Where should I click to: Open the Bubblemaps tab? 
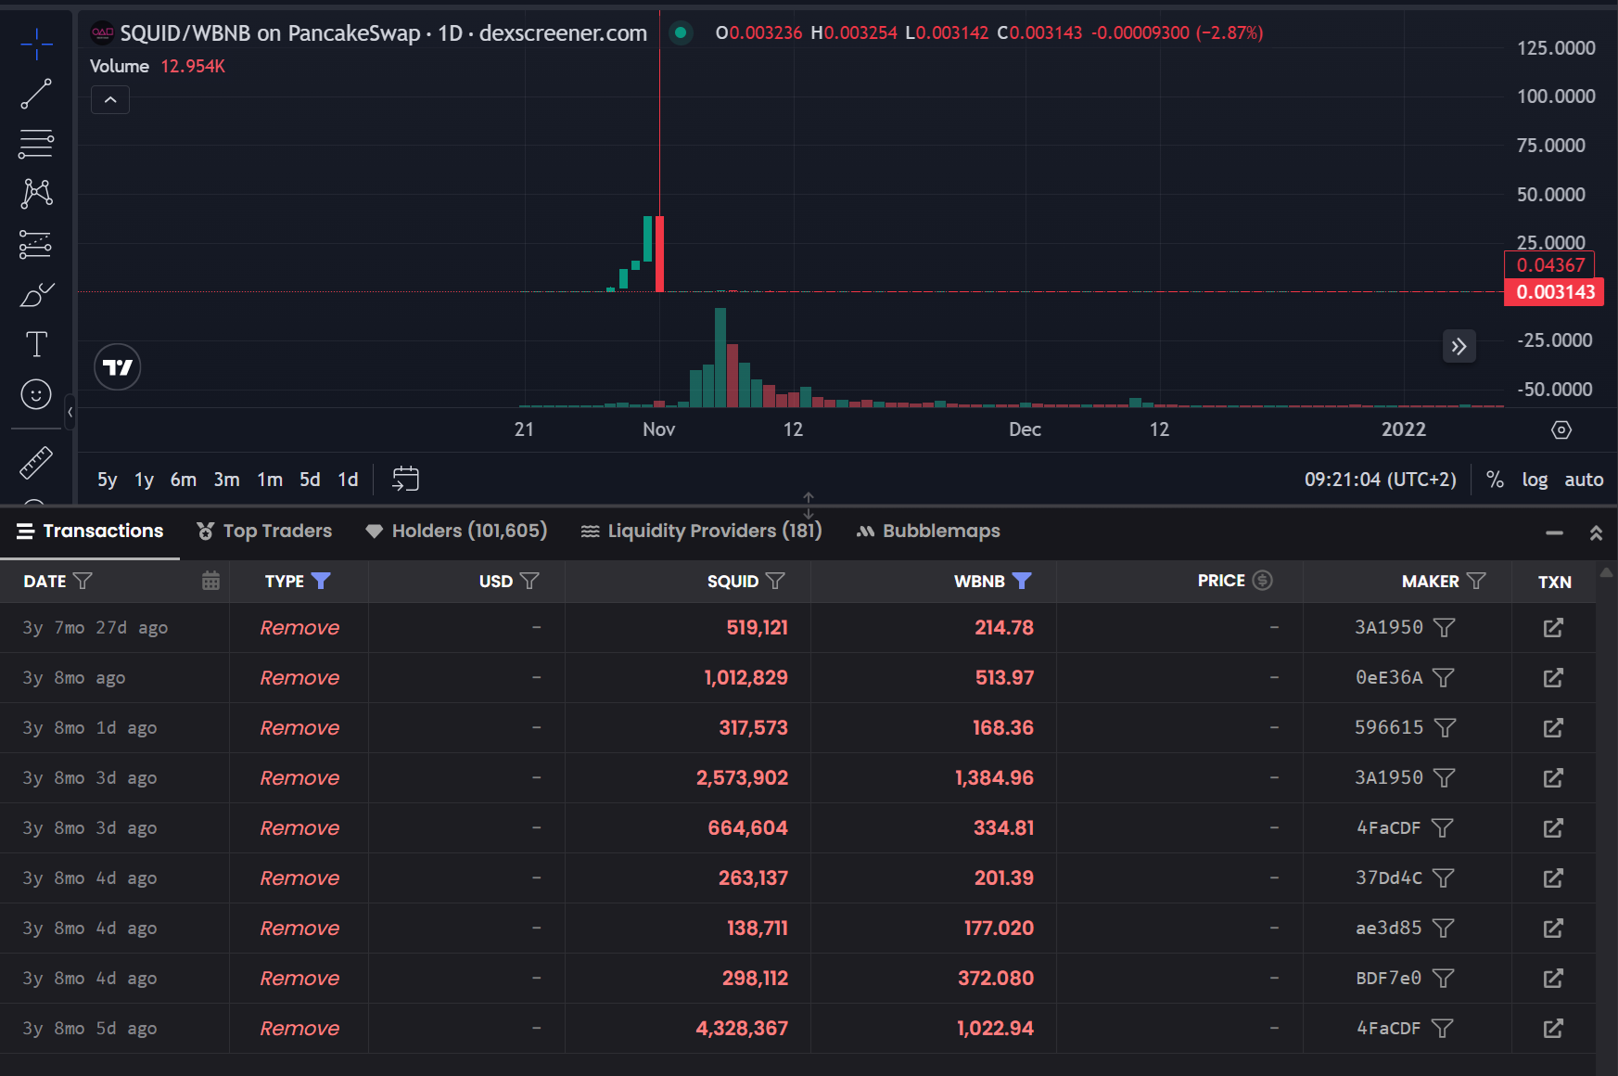pyautogui.click(x=928, y=531)
